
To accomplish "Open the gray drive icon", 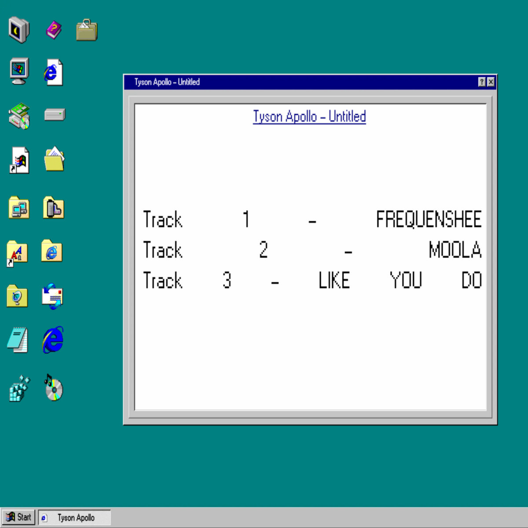I will [55, 115].
